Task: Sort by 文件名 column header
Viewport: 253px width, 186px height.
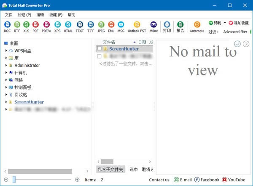Action: click(109, 42)
